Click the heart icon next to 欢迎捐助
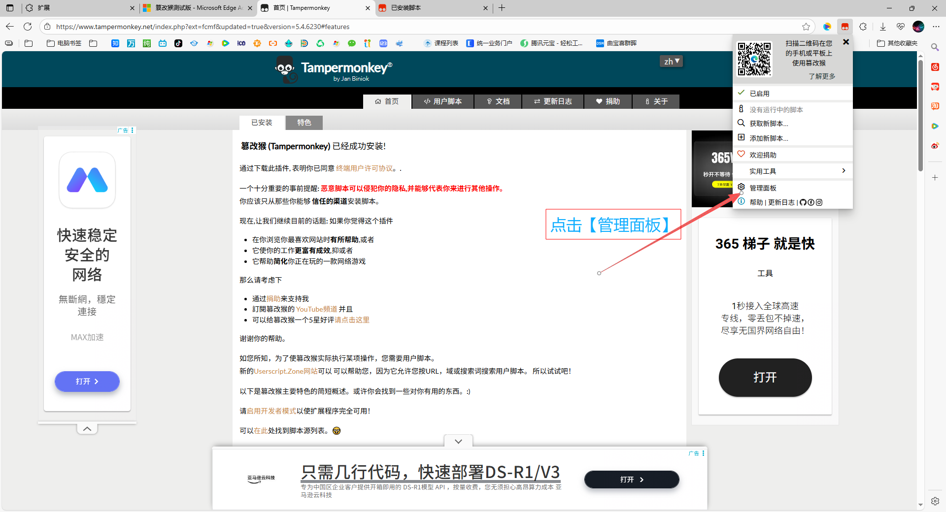This screenshot has width=946, height=512. (x=742, y=154)
